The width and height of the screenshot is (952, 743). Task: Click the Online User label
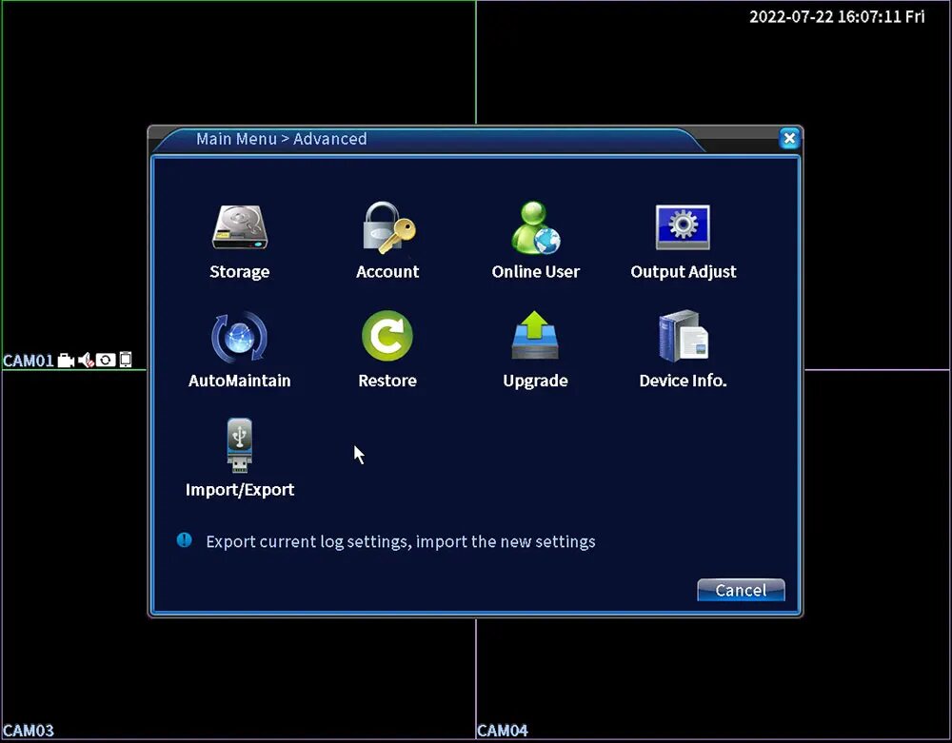[x=535, y=272]
